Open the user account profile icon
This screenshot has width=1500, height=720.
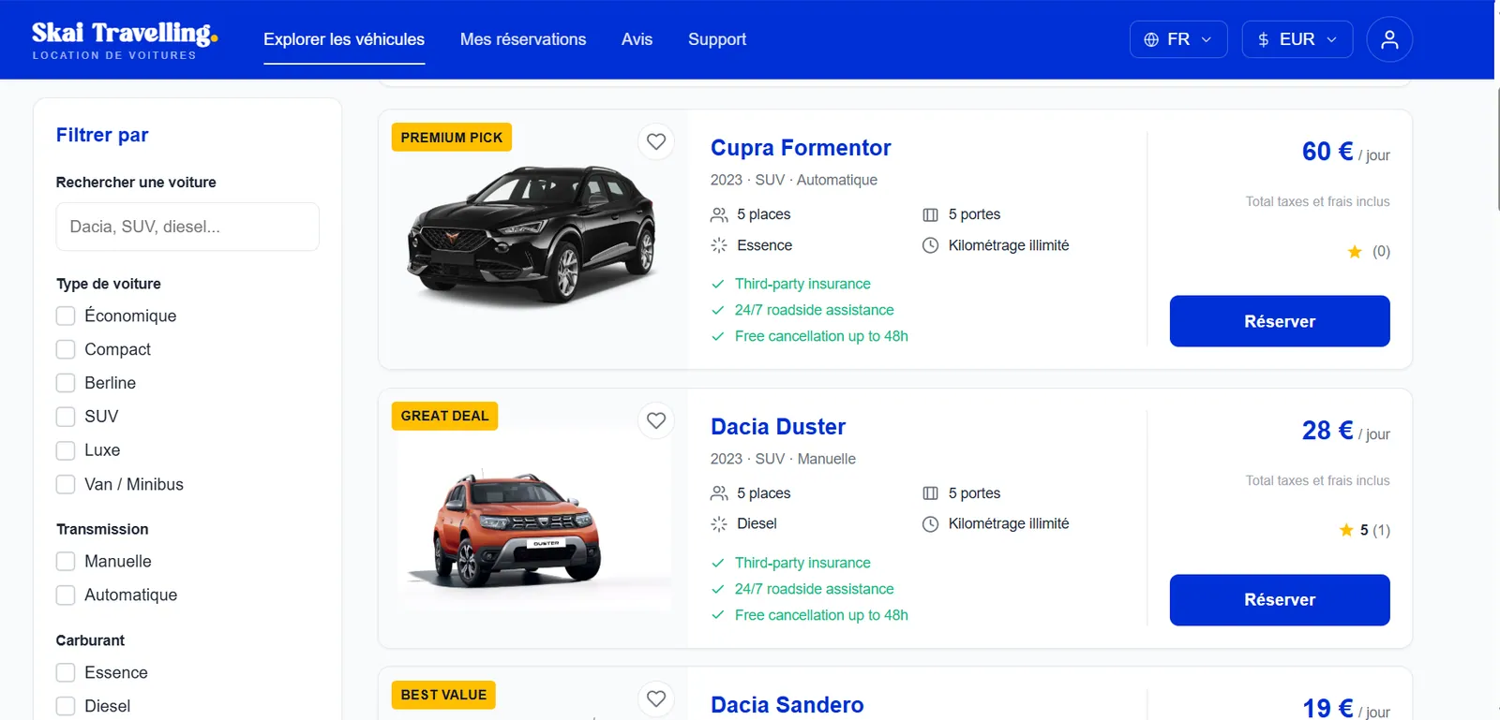(x=1389, y=39)
